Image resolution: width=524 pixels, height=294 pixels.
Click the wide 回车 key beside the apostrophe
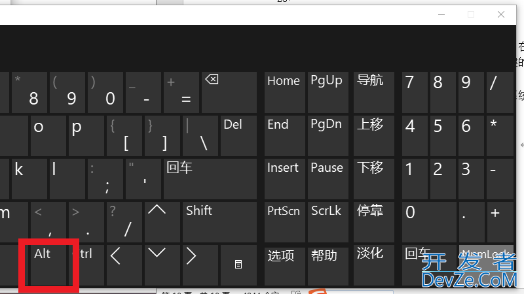(x=210, y=179)
